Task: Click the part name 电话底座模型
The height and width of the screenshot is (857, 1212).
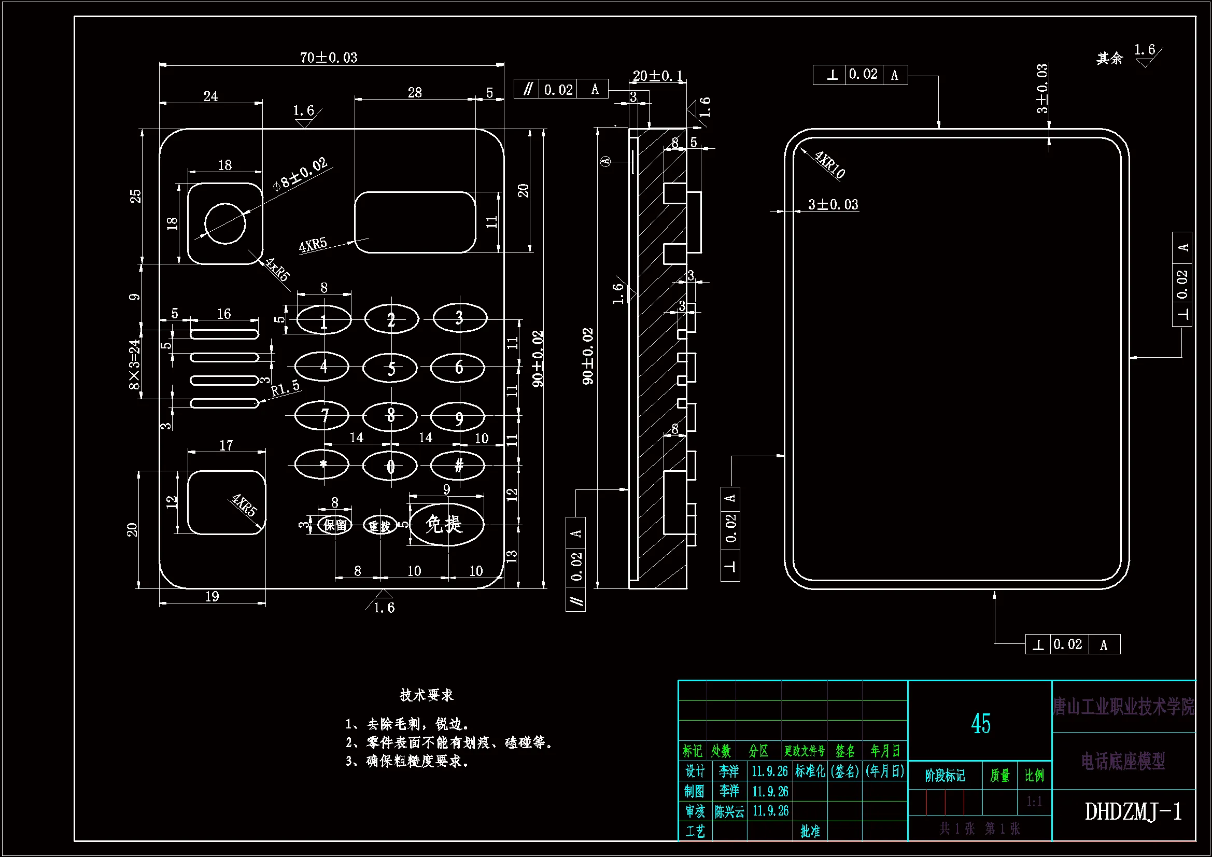Action: [1123, 761]
